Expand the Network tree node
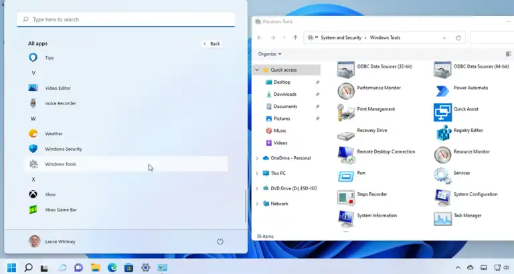The height and width of the screenshot is (274, 514). point(257,204)
